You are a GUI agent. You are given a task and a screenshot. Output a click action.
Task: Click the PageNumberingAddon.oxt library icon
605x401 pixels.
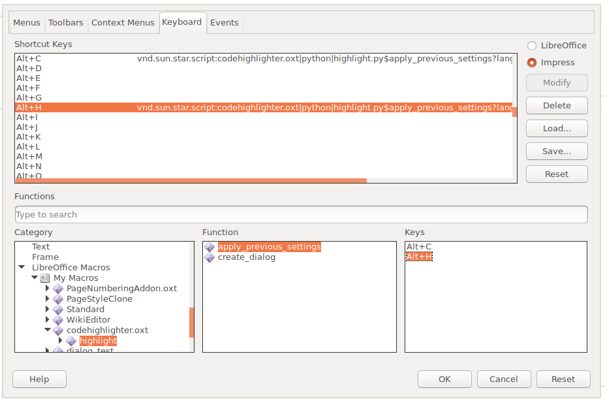pyautogui.click(x=58, y=289)
